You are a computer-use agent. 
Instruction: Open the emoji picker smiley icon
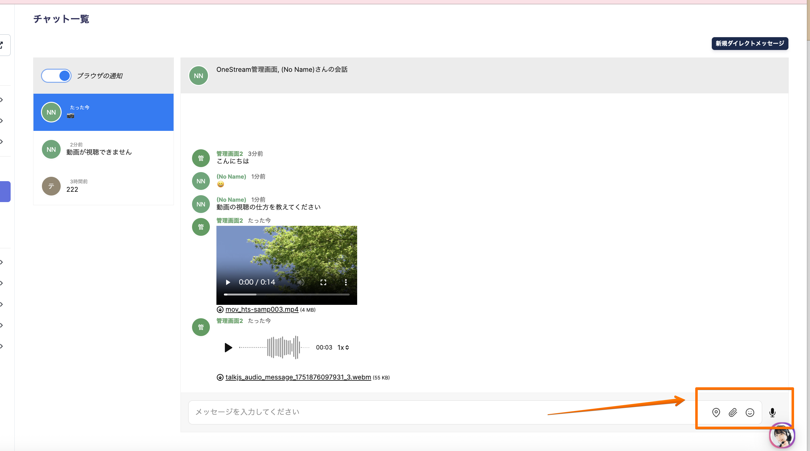750,412
